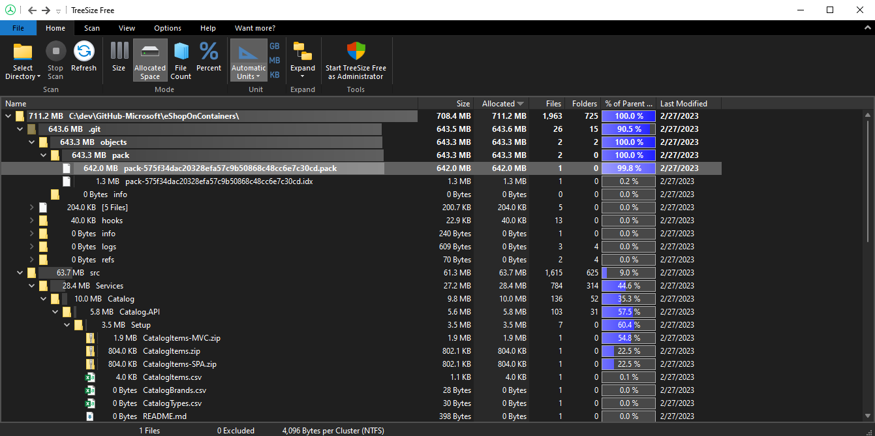
Task: Select the CatalogTypes.csv Excel icon
Action: [90, 403]
